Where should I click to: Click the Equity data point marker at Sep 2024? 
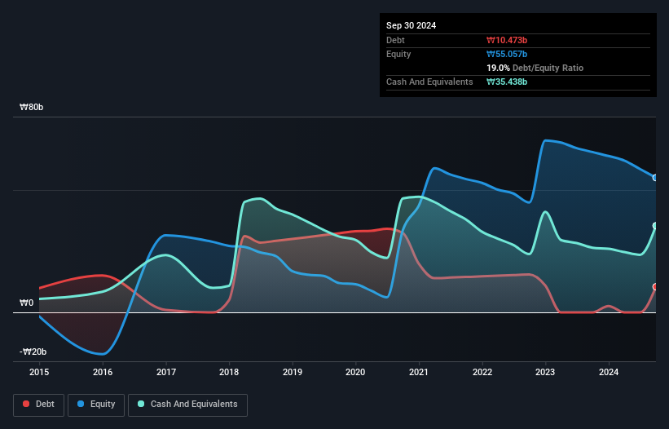(x=655, y=178)
